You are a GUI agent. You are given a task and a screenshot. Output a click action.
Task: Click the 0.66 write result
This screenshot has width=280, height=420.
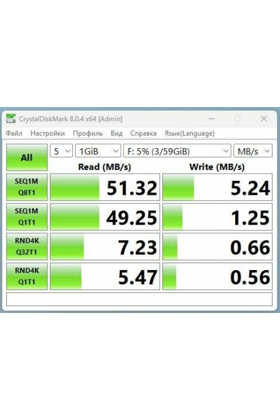coord(217,246)
